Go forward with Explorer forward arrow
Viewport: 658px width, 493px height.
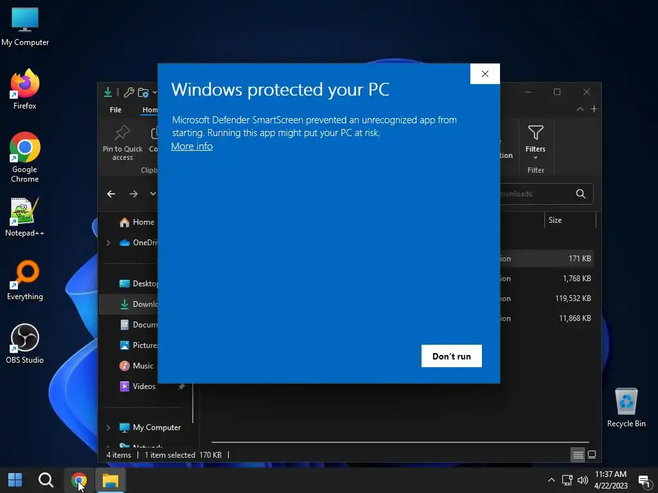pos(134,194)
